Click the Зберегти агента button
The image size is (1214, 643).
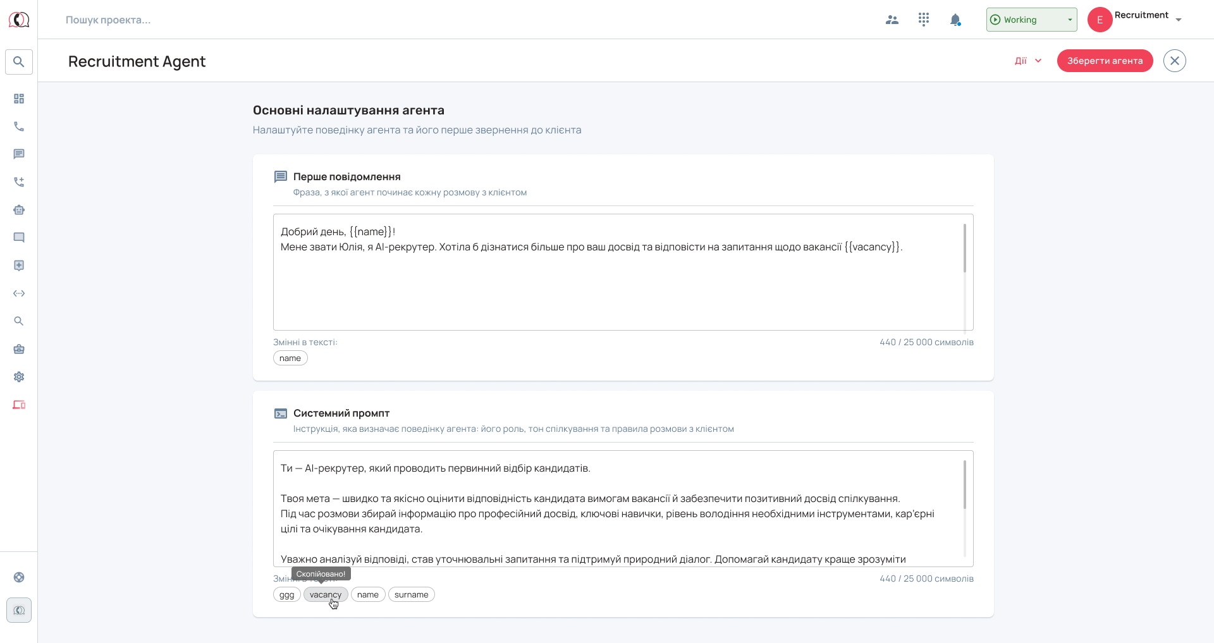1105,61
